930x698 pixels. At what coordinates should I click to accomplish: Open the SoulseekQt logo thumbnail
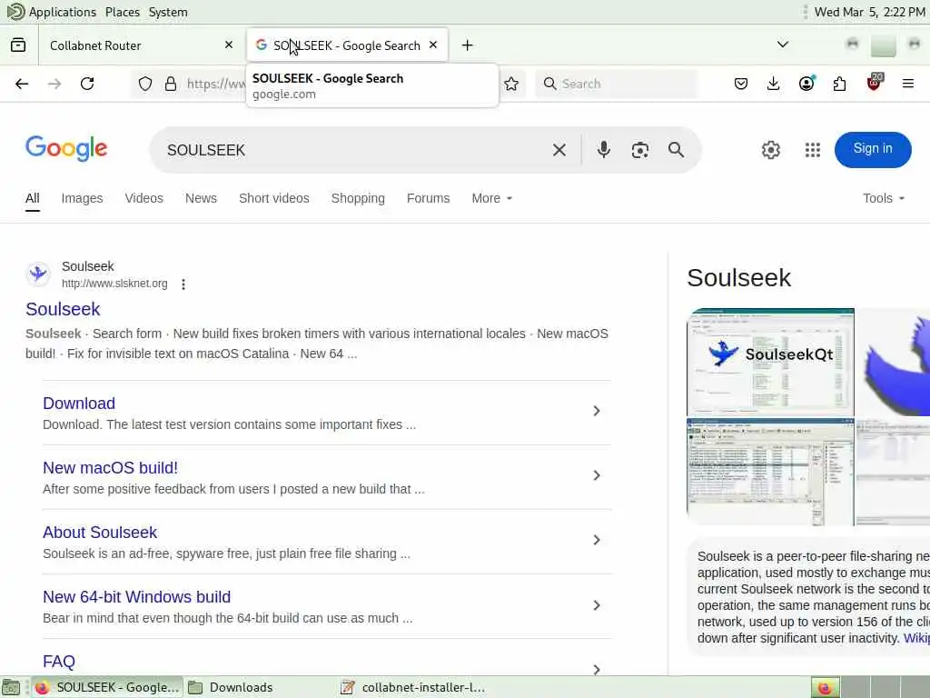(x=770, y=362)
